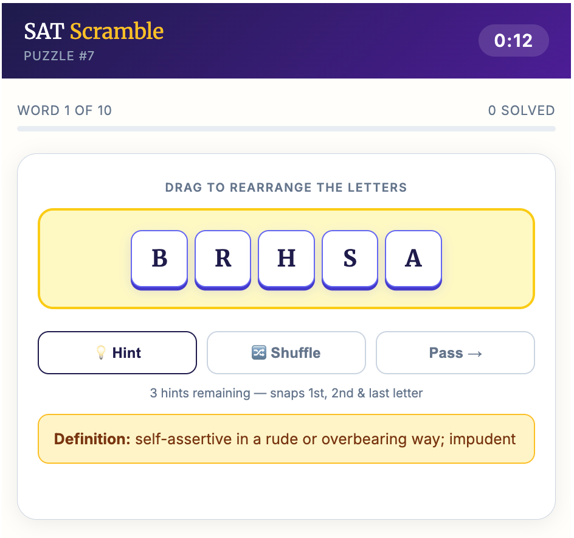The image size is (574, 538).
Task: Click the word progress bar
Action: click(286, 128)
